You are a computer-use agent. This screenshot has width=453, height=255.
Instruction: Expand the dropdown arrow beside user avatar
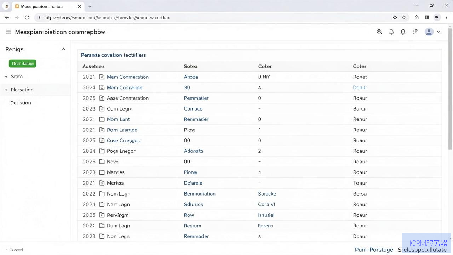point(438,32)
